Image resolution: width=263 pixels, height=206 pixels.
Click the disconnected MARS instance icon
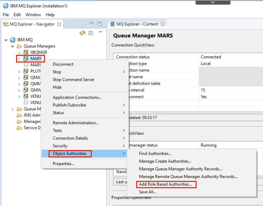26,65
